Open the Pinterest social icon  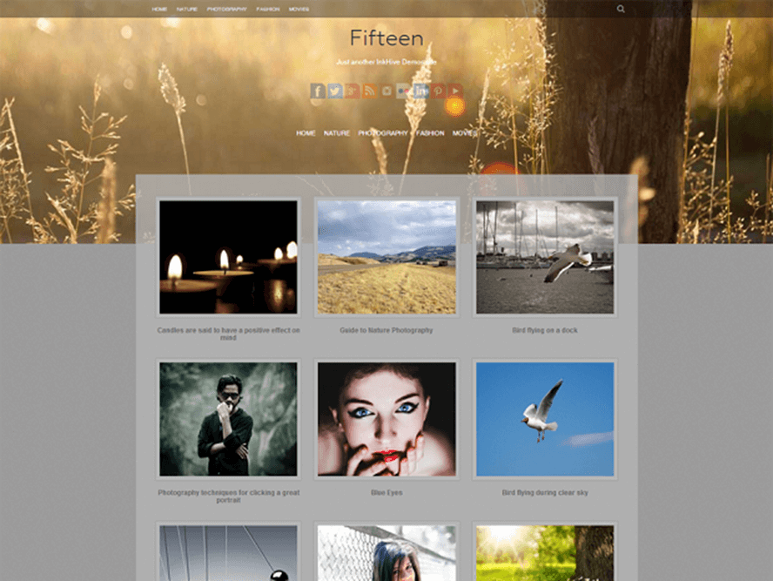(438, 91)
